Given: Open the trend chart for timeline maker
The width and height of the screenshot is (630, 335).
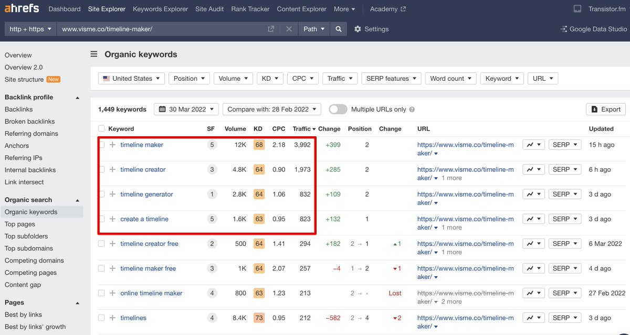Looking at the screenshot, I should [533, 145].
